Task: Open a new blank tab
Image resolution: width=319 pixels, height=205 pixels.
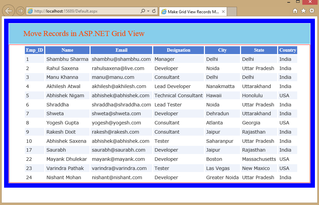Action: [x=232, y=12]
